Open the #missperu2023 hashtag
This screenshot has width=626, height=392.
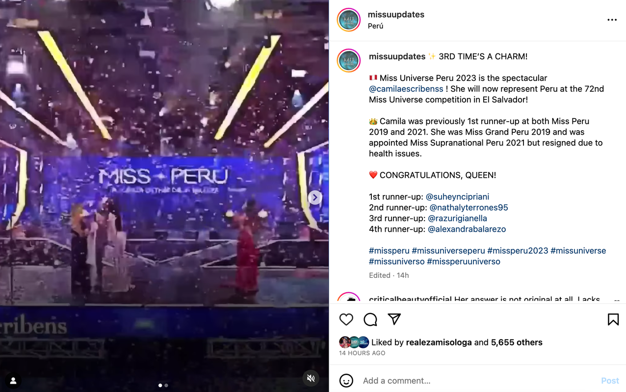pos(518,250)
